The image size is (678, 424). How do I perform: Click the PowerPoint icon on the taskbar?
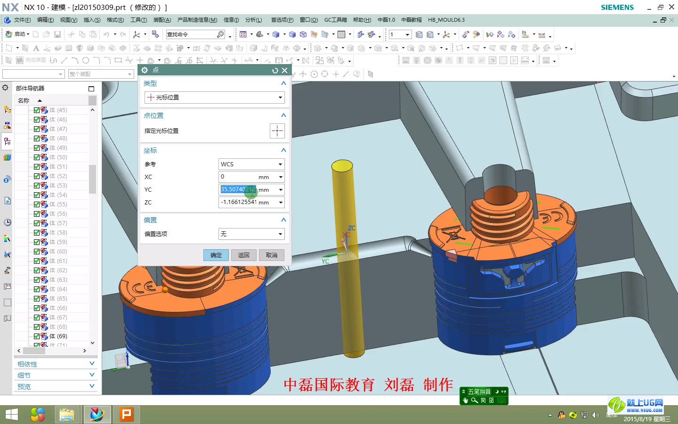126,415
